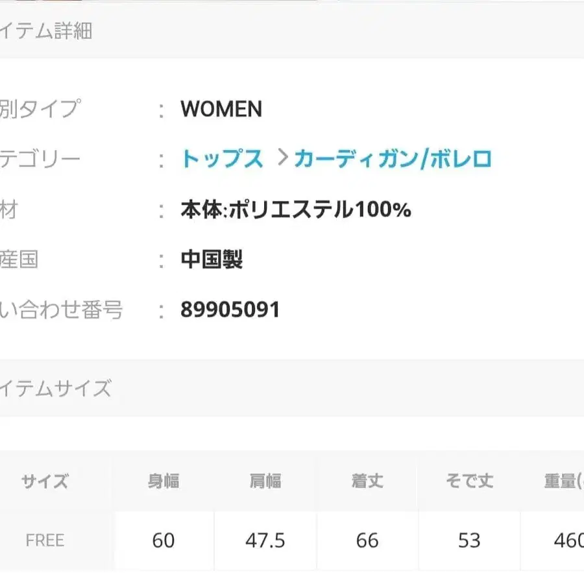The height and width of the screenshot is (584, 584).
Task: Click the chevron between category links
Action: pos(281,156)
